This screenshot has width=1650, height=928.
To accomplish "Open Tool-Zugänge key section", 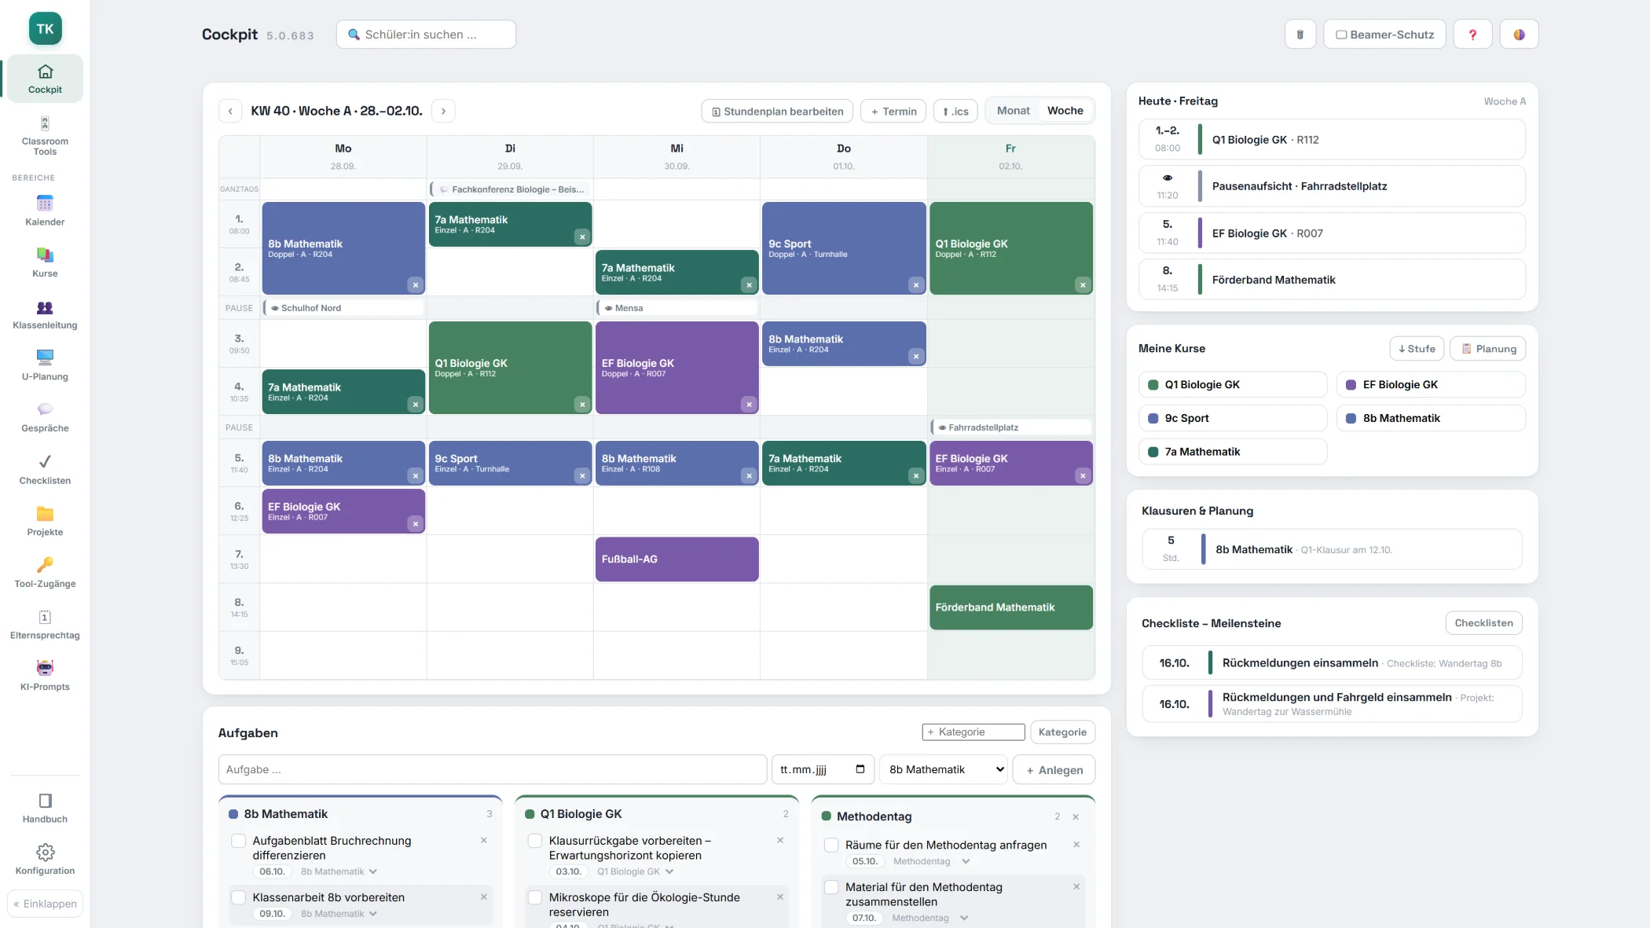I will click(45, 574).
